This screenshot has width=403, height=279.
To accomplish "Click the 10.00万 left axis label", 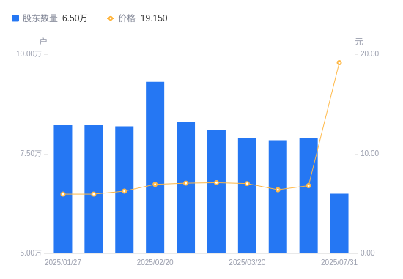I will [x=29, y=53].
